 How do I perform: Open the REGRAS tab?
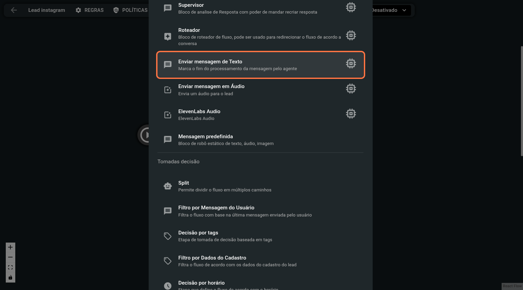pos(90,10)
